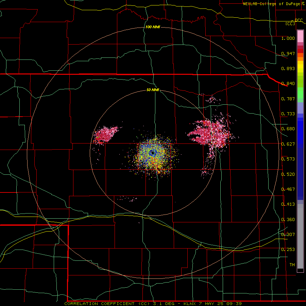Click the large pink echo cluster east of radar

pyautogui.click(x=212, y=133)
